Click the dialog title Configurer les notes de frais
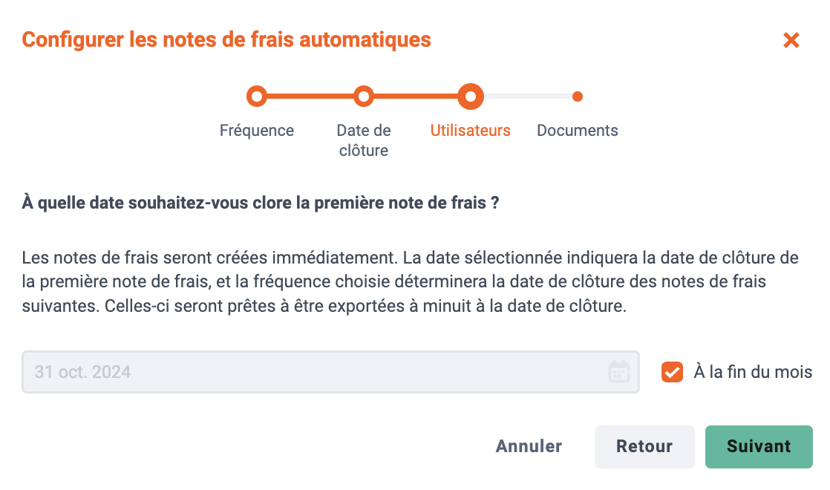Screen dimensions: 830x490 226,40
